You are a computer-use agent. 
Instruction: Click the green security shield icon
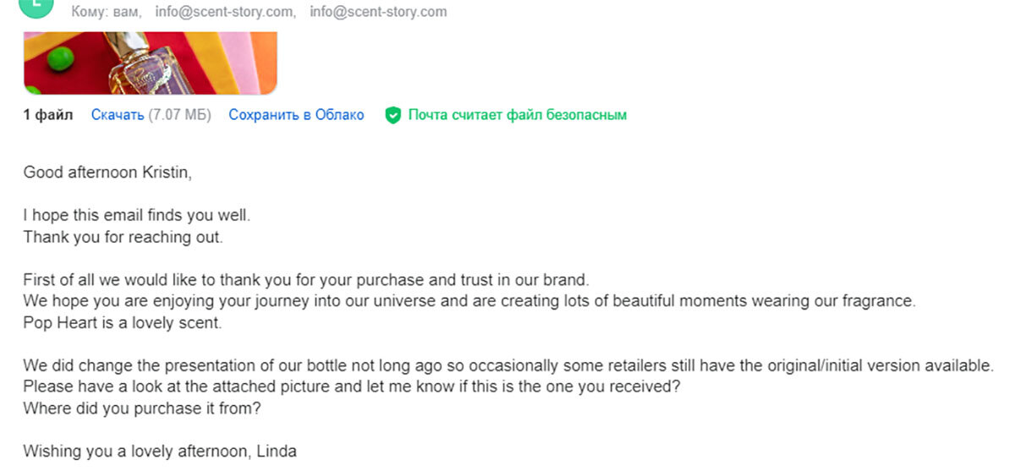pos(392,116)
